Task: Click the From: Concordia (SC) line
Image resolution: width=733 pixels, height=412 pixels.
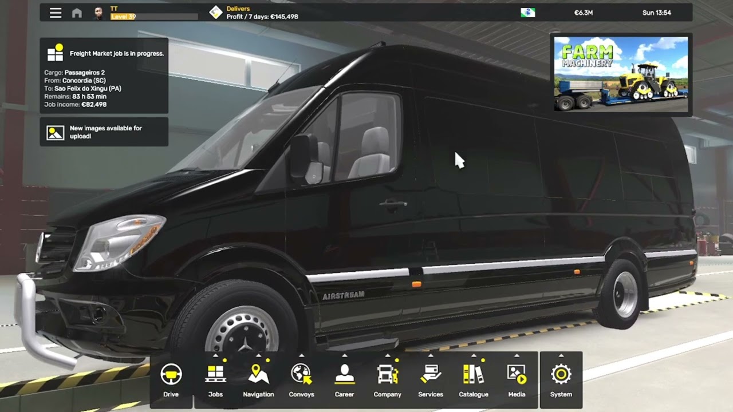Action: point(75,81)
